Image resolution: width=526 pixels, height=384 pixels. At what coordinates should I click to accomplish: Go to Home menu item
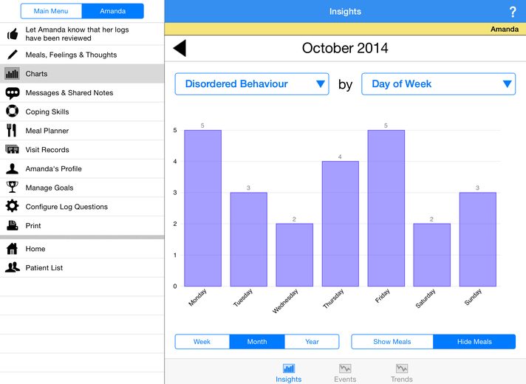tap(82, 249)
